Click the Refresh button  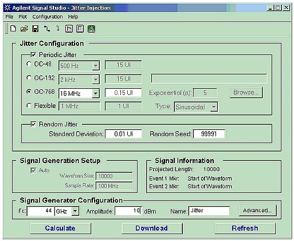pyautogui.click(x=245, y=228)
